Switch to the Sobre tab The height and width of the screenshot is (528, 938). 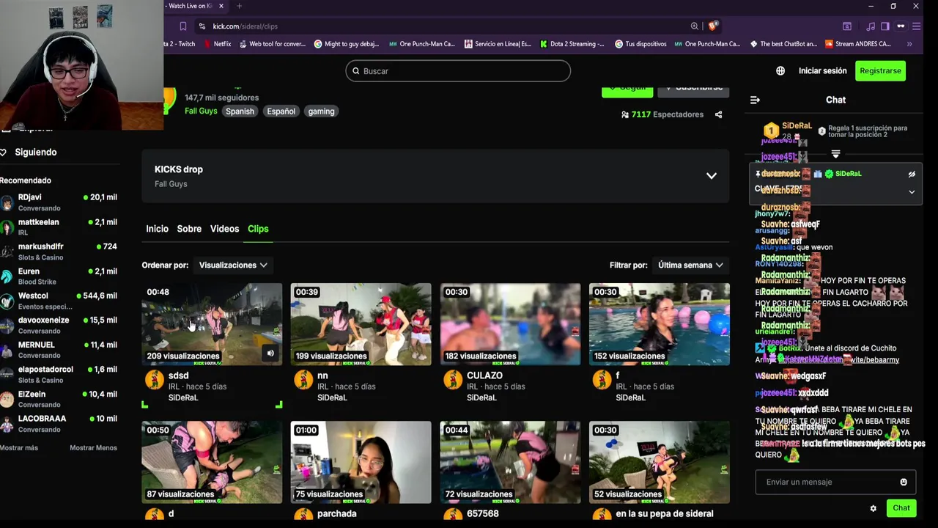189,229
